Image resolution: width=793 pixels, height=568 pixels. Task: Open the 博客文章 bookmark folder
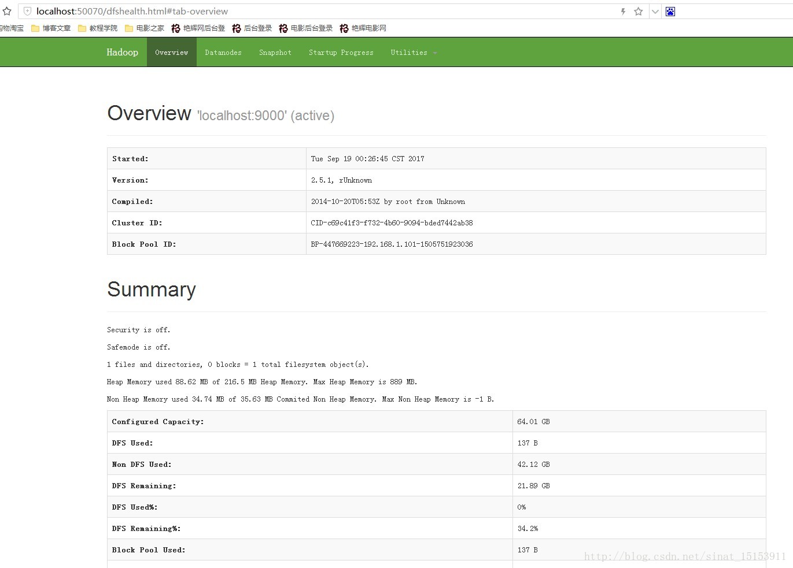pos(51,28)
